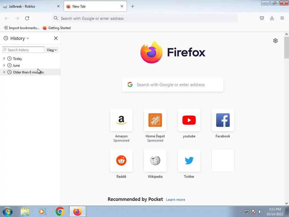
Task: Select the June history row
Action: (x=30, y=65)
